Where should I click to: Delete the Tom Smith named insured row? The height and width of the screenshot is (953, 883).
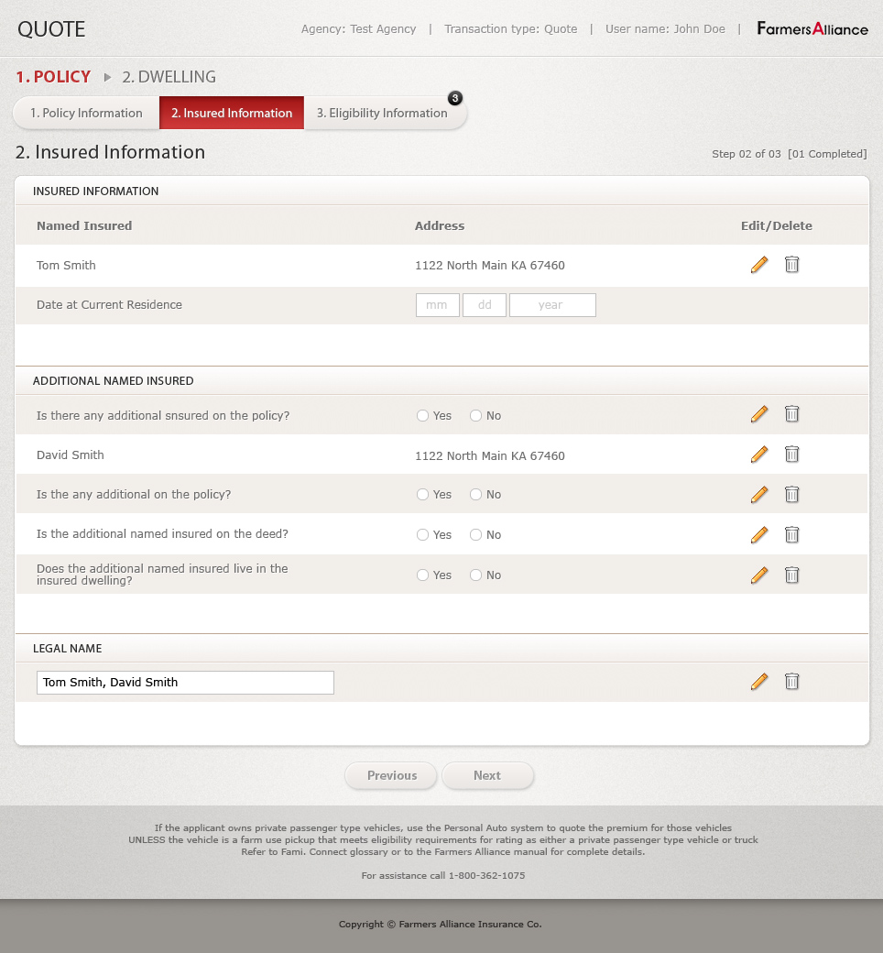[x=791, y=265]
